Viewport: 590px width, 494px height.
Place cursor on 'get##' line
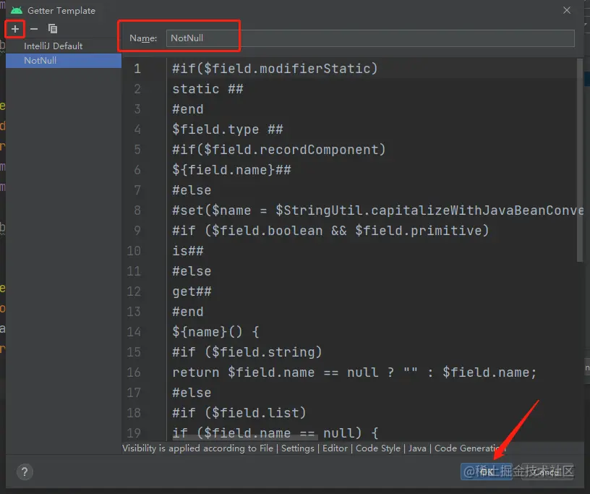pyautogui.click(x=192, y=291)
